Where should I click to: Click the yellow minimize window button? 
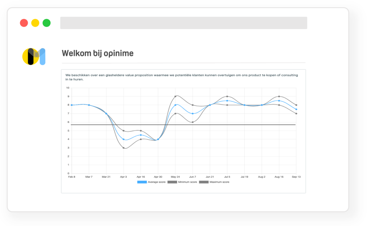pos(35,23)
